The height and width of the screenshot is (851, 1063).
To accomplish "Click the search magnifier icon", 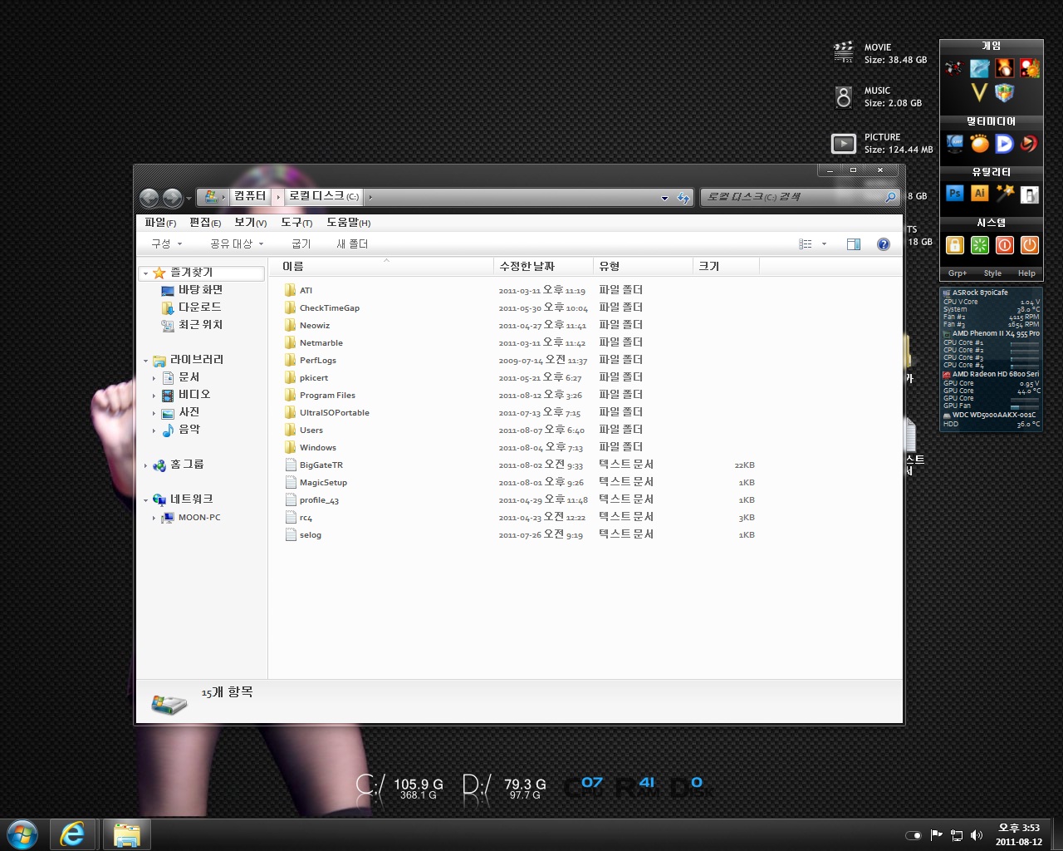I will click(x=890, y=197).
